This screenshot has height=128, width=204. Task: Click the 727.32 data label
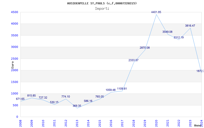pyautogui.click(x=43, y=98)
